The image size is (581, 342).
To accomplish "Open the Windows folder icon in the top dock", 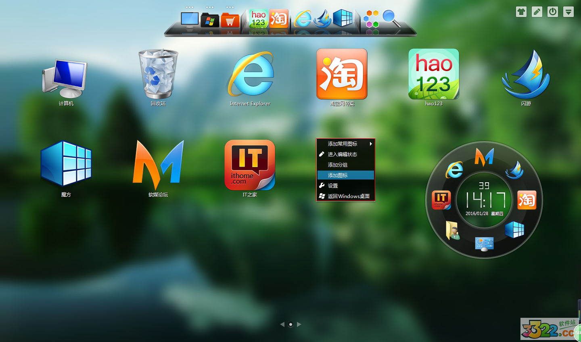I will pyautogui.click(x=210, y=20).
